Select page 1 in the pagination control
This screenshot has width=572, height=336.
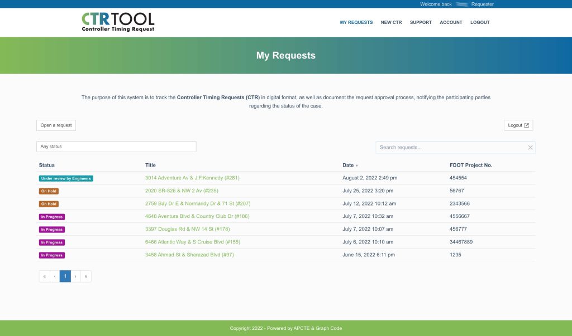65,276
